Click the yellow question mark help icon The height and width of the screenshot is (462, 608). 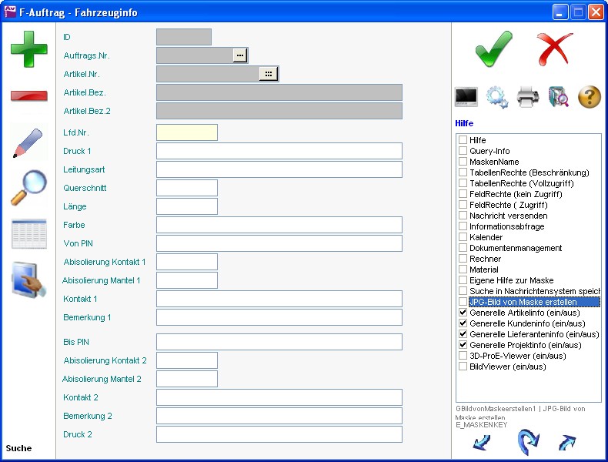point(589,97)
